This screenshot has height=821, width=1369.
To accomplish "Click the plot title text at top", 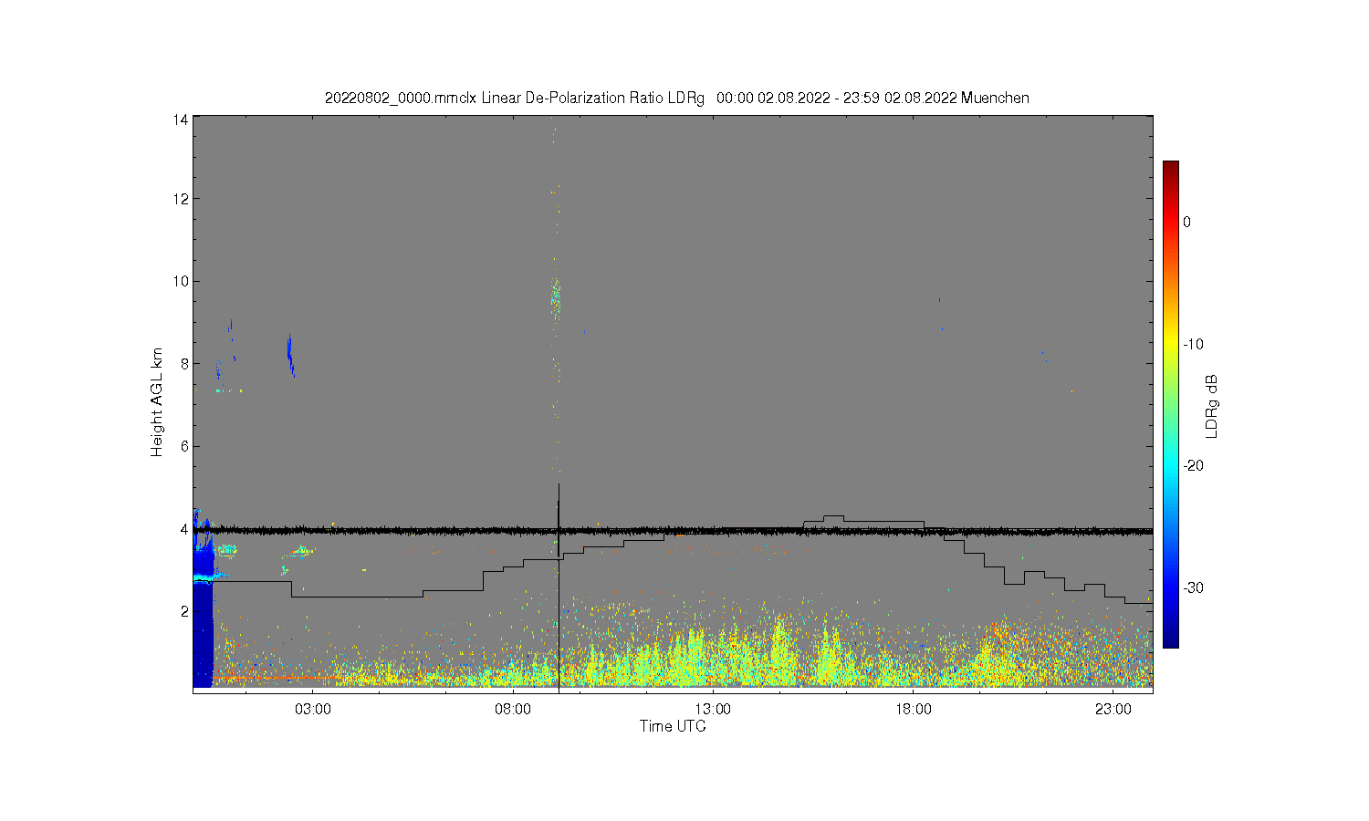I will point(676,98).
